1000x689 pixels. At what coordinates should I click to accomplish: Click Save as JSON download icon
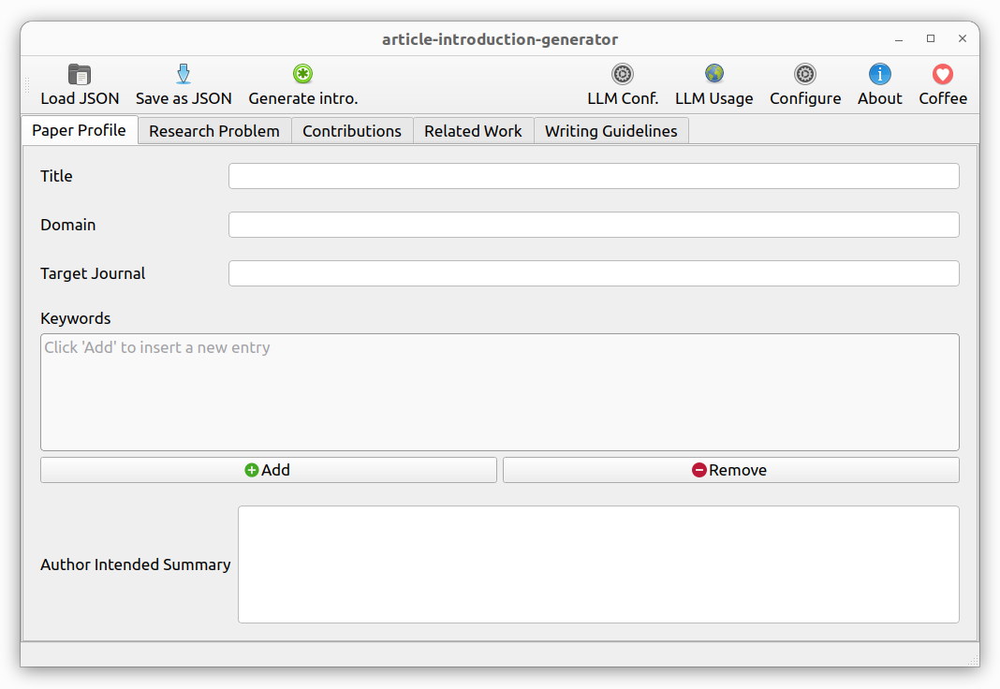pyautogui.click(x=183, y=75)
